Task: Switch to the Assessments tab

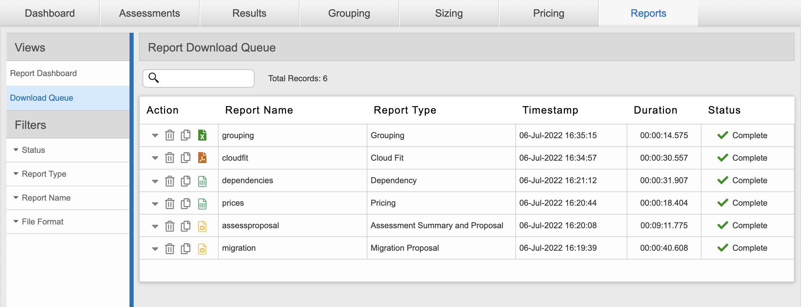Action: 150,13
